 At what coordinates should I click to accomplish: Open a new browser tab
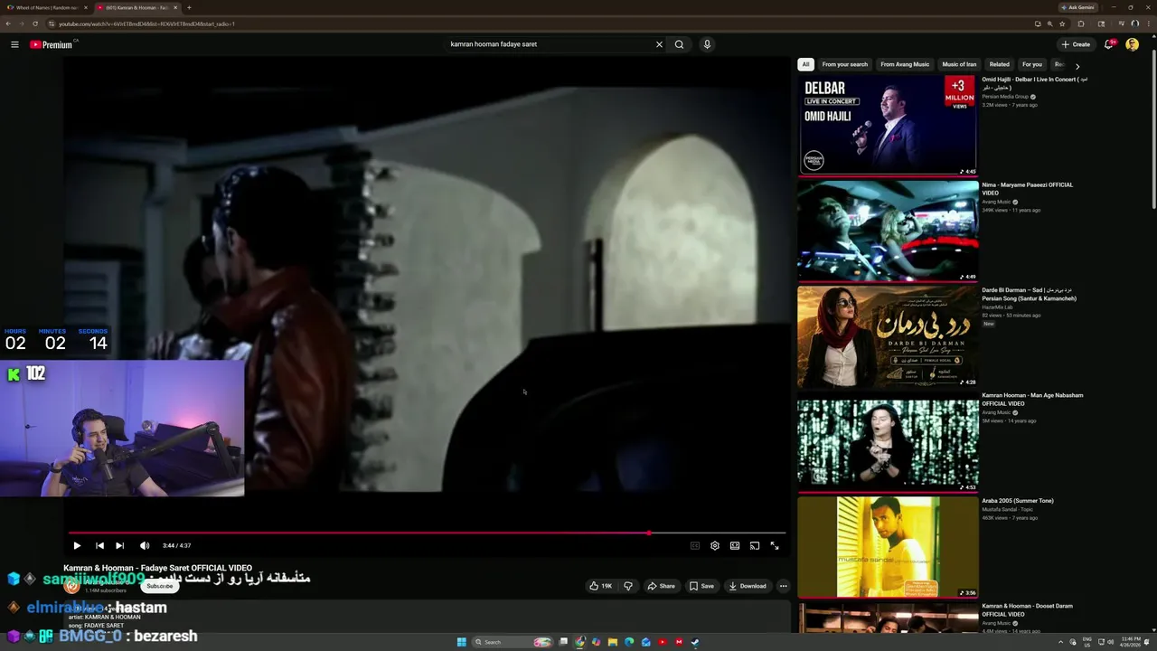point(189,7)
